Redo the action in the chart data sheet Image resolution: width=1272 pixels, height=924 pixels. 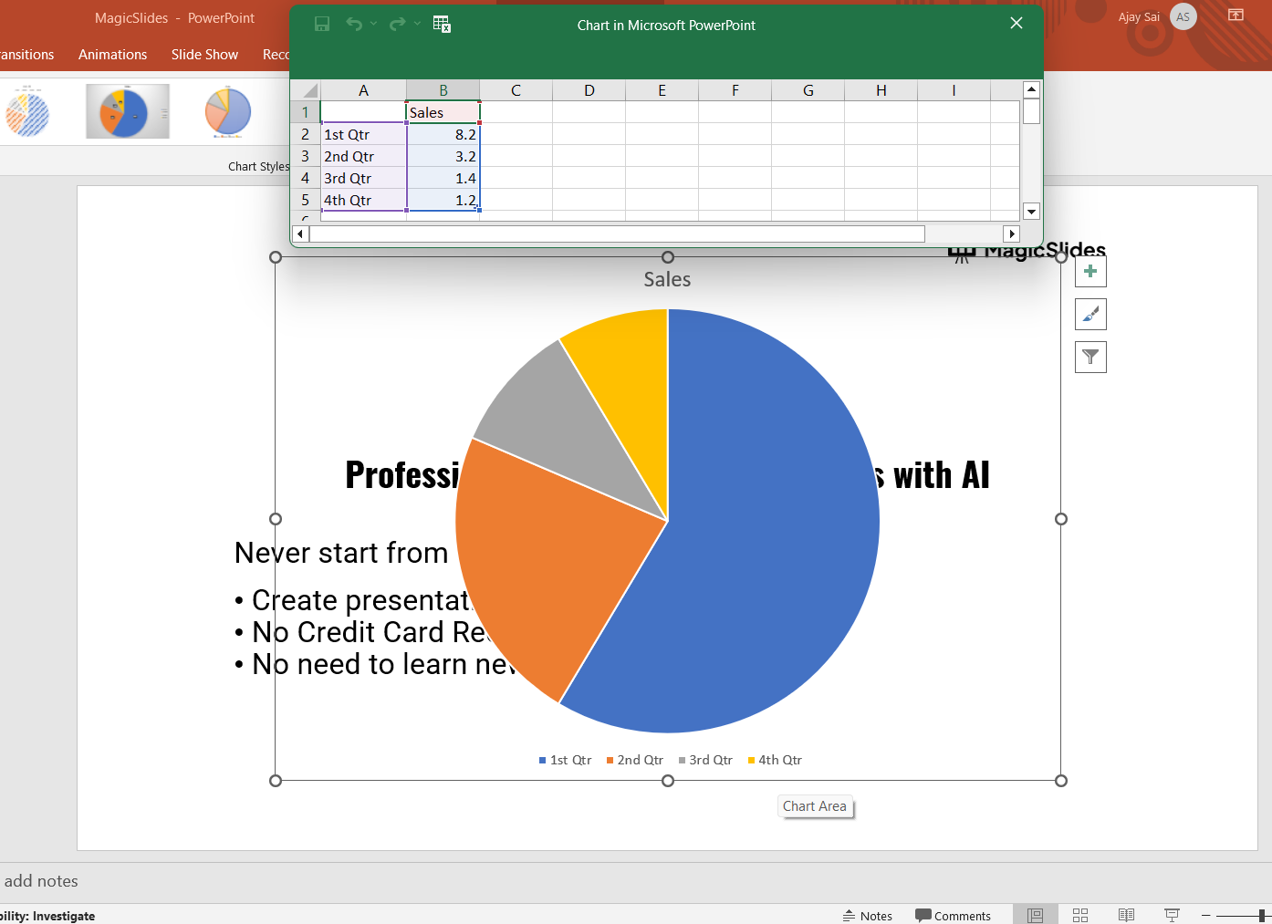pos(397,24)
